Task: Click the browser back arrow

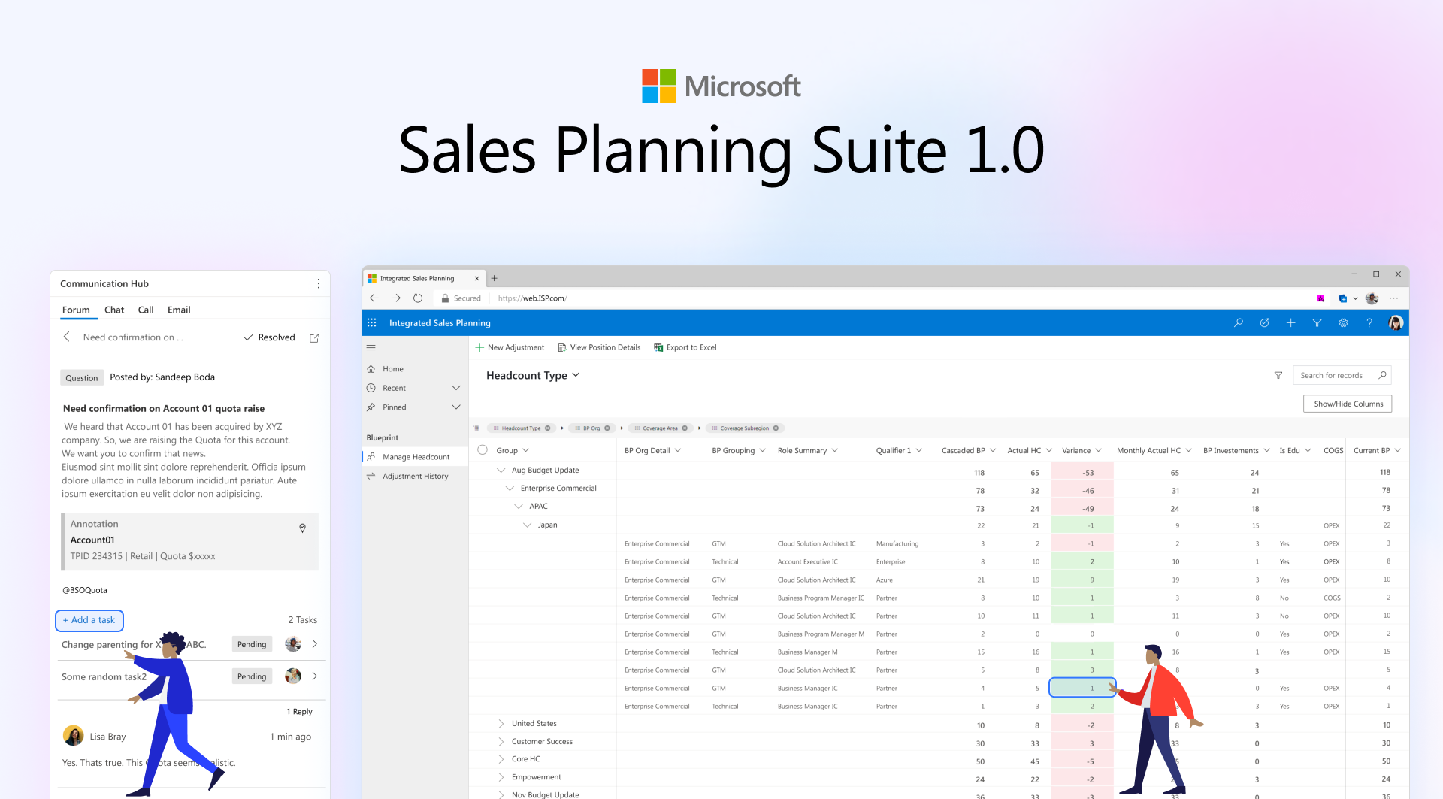Action: (374, 298)
